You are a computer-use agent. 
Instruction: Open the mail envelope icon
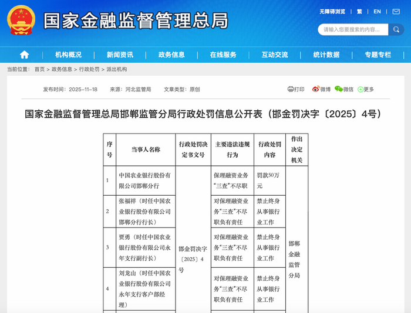396,12
